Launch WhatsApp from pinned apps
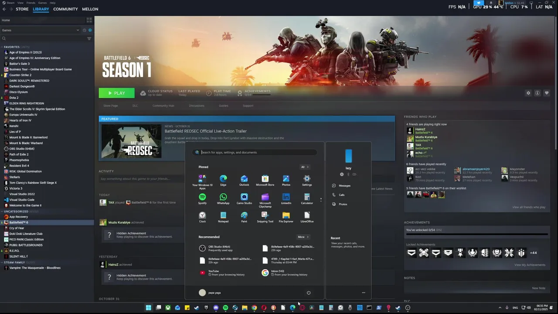This screenshot has height=314, width=558. click(223, 198)
